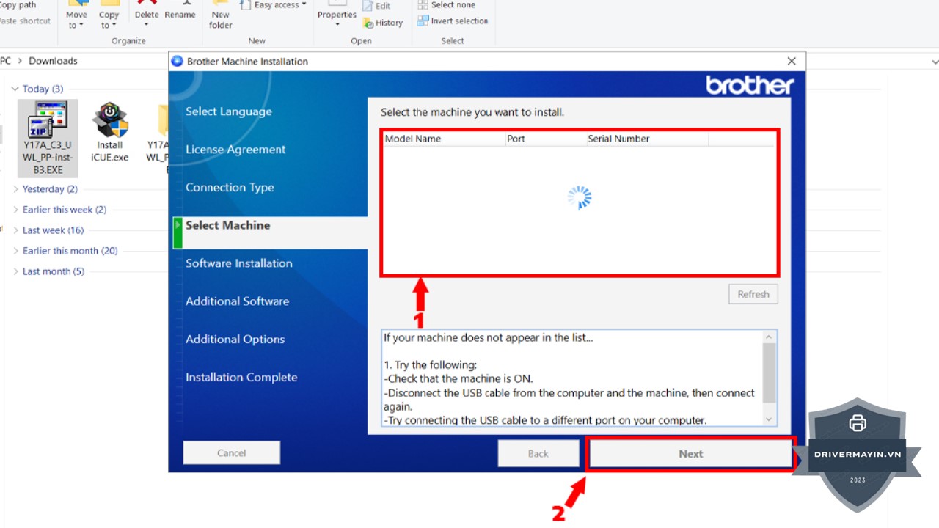Collapse the Today (3) group

tap(15, 89)
